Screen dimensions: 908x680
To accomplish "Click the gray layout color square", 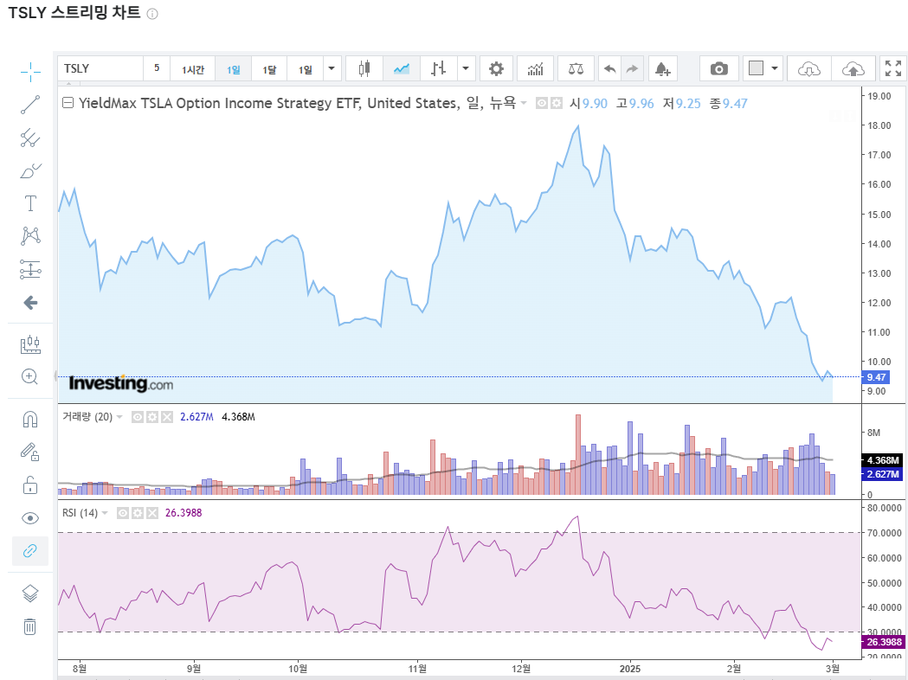I will [x=756, y=69].
